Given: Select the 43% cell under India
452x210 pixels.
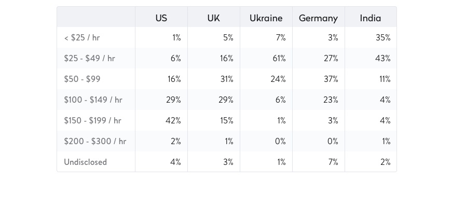Looking at the screenshot, I should point(382,59).
